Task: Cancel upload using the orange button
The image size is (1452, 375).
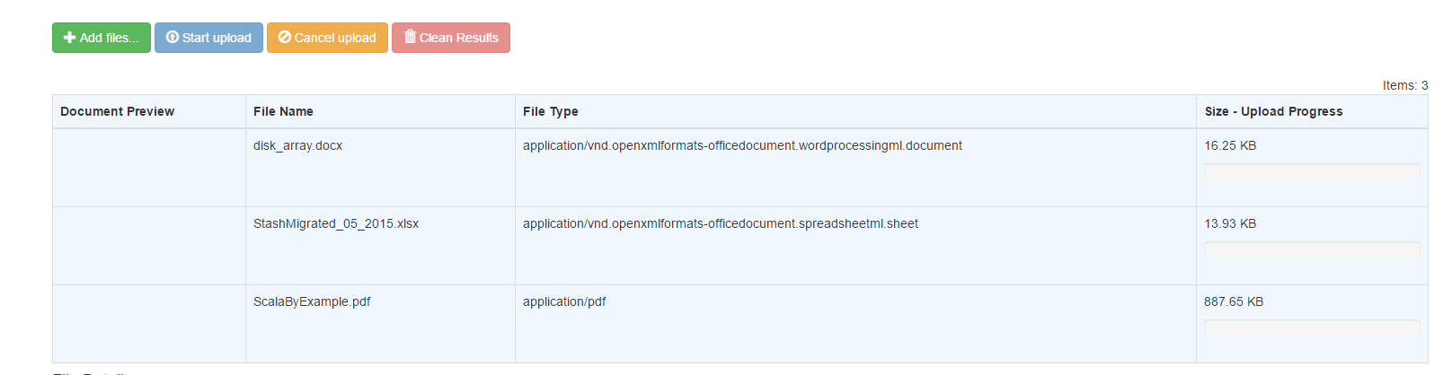Action: [x=327, y=38]
